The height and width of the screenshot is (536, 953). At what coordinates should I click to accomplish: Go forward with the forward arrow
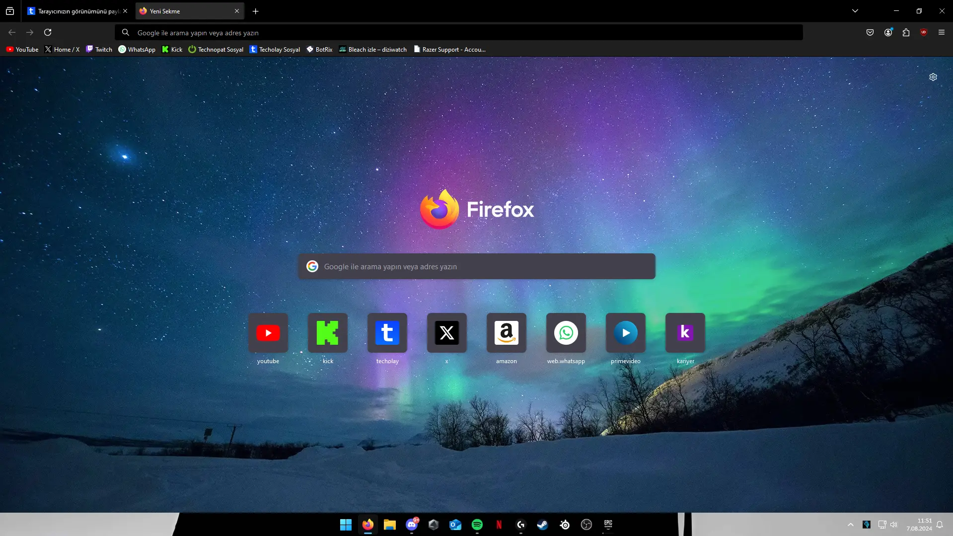click(30, 32)
